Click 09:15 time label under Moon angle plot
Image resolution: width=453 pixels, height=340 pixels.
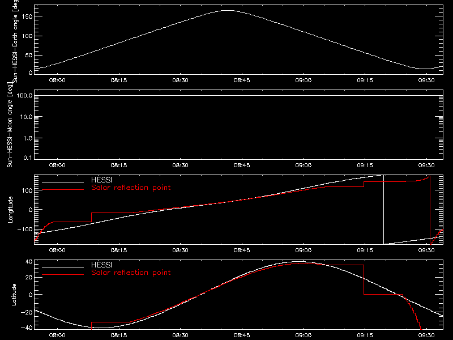coord(365,165)
